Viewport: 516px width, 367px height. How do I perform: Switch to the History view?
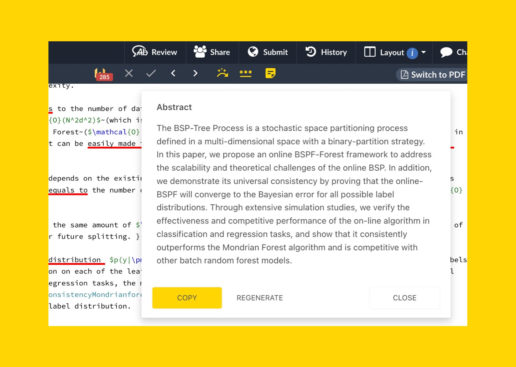(326, 52)
